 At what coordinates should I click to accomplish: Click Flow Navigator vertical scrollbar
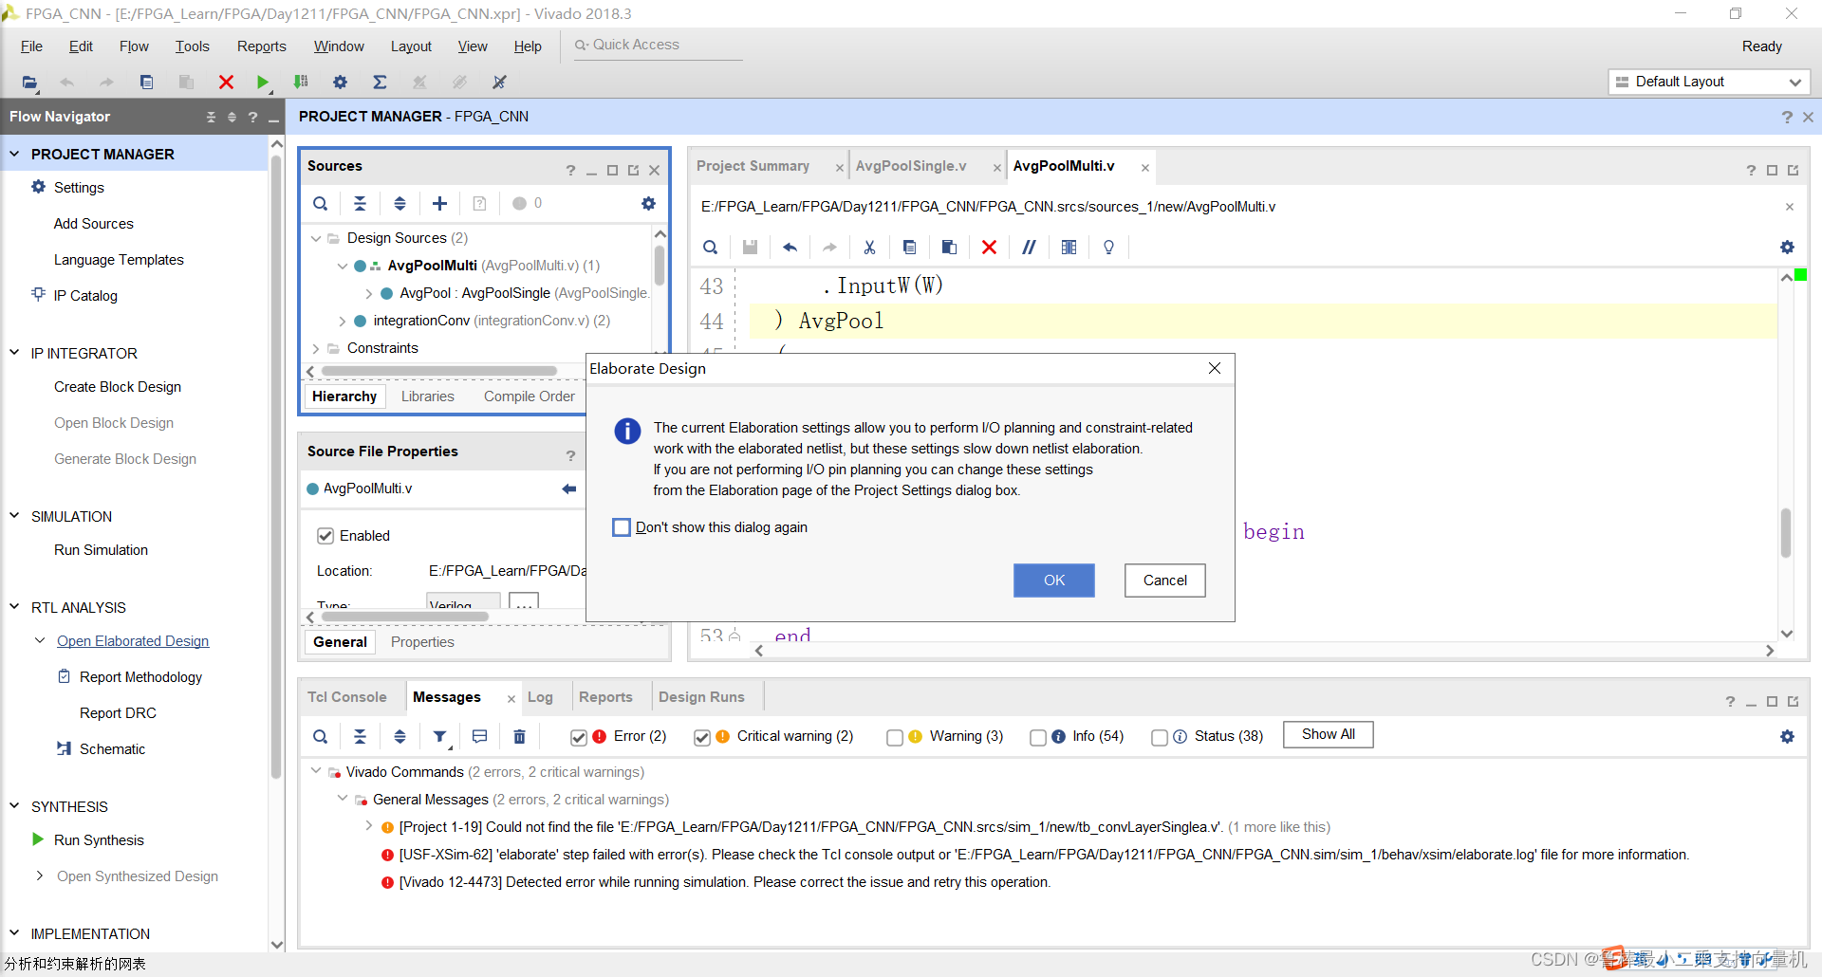276,465
